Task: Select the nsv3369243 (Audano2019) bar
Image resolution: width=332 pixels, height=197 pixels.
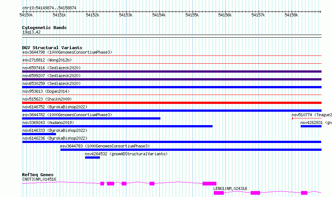Action: pyautogui.click(x=117, y=126)
